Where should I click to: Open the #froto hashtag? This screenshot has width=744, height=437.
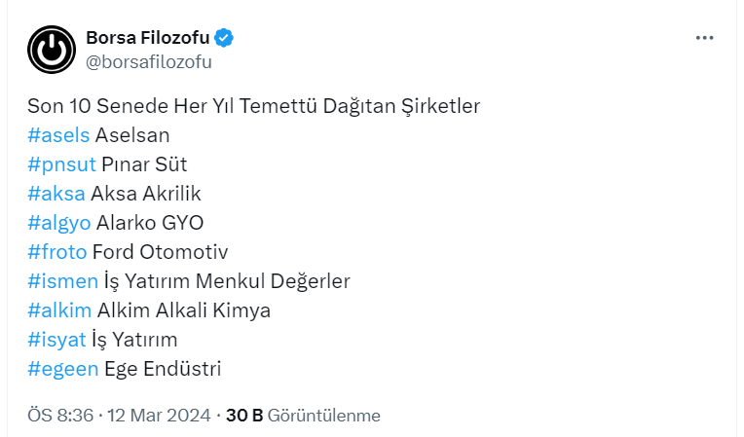56,252
